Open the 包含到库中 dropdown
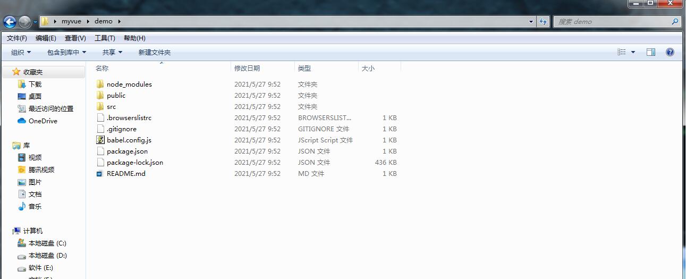 66,52
